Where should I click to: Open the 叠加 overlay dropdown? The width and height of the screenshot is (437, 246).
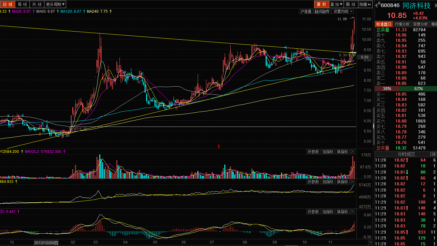pyautogui.click(x=336, y=4)
